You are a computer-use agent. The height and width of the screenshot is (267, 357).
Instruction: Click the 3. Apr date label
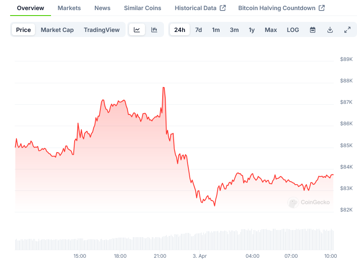tap(200, 256)
